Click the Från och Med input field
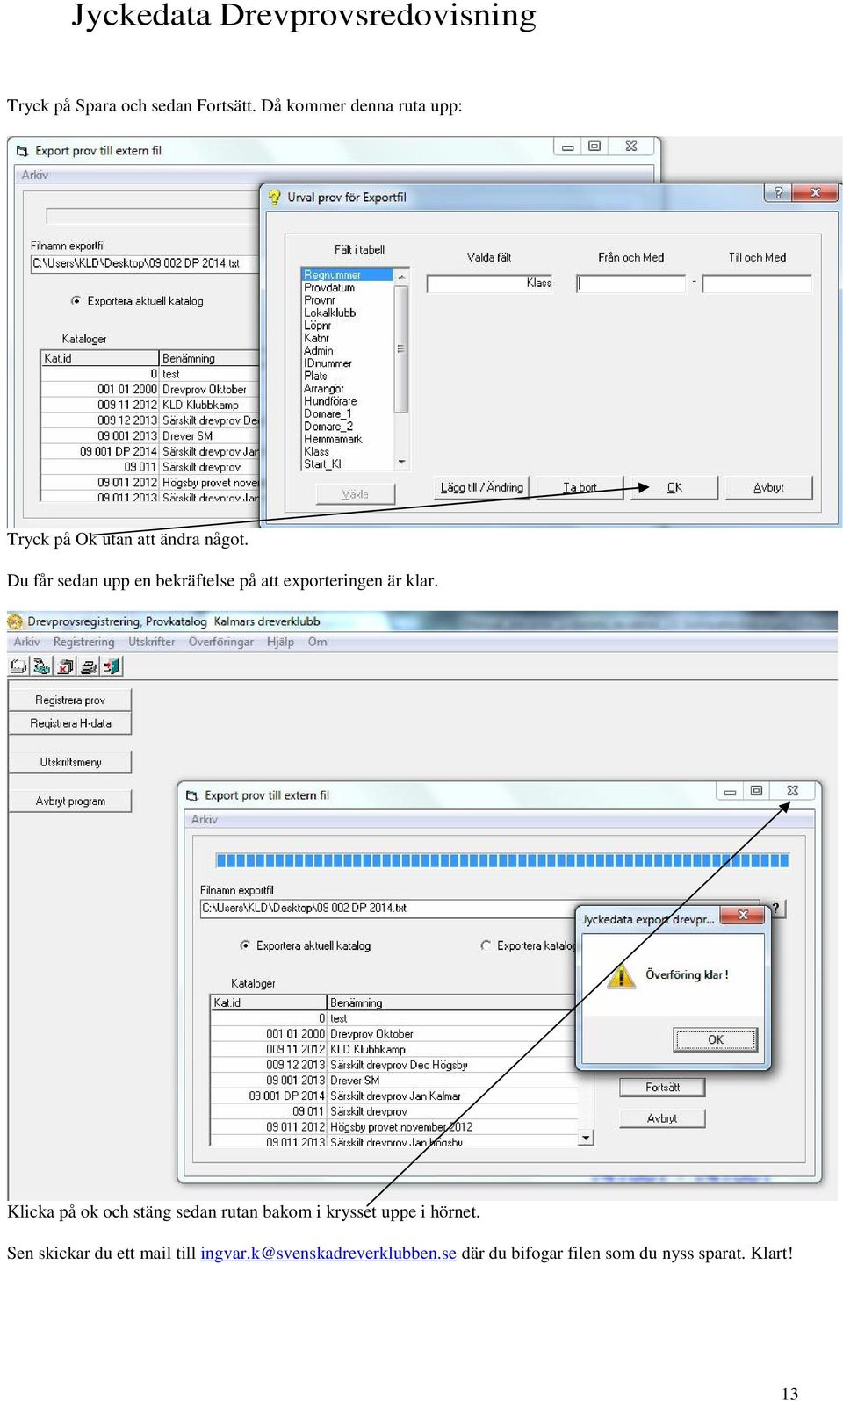Viewport: 843px width, 1401px height. 630,283
